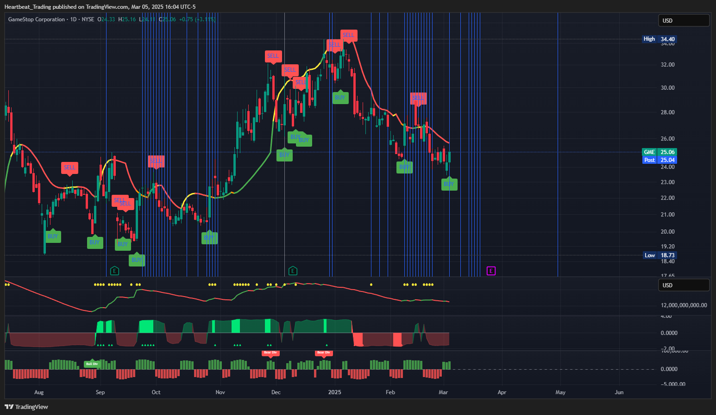This screenshot has height=415, width=716.
Task: Click the May label on the time axis
Action: pyautogui.click(x=560, y=392)
